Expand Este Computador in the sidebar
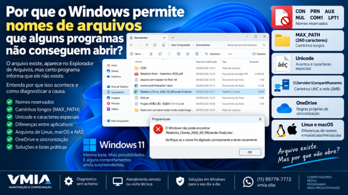The image size is (348, 195). pos(105,121)
